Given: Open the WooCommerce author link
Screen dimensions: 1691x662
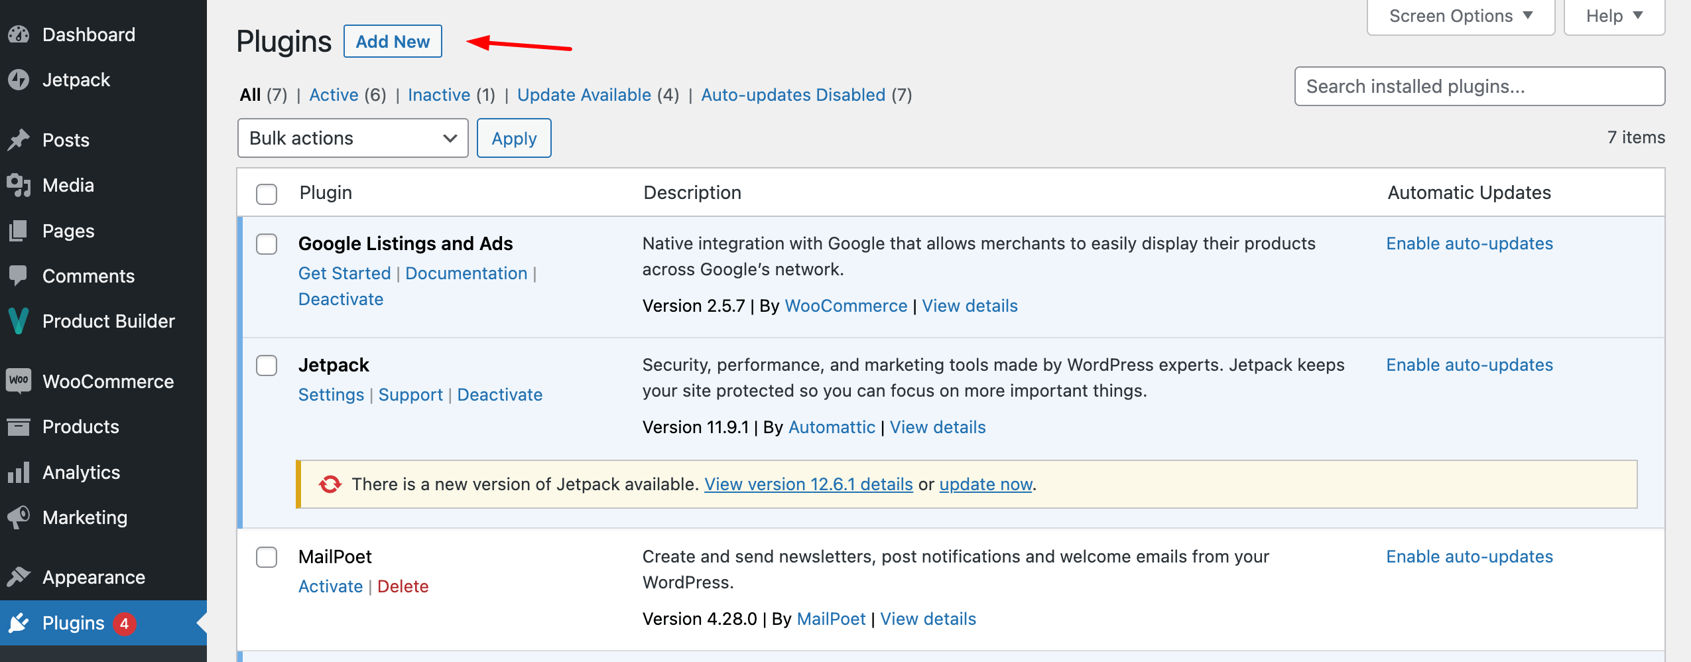Looking at the screenshot, I should 845,306.
